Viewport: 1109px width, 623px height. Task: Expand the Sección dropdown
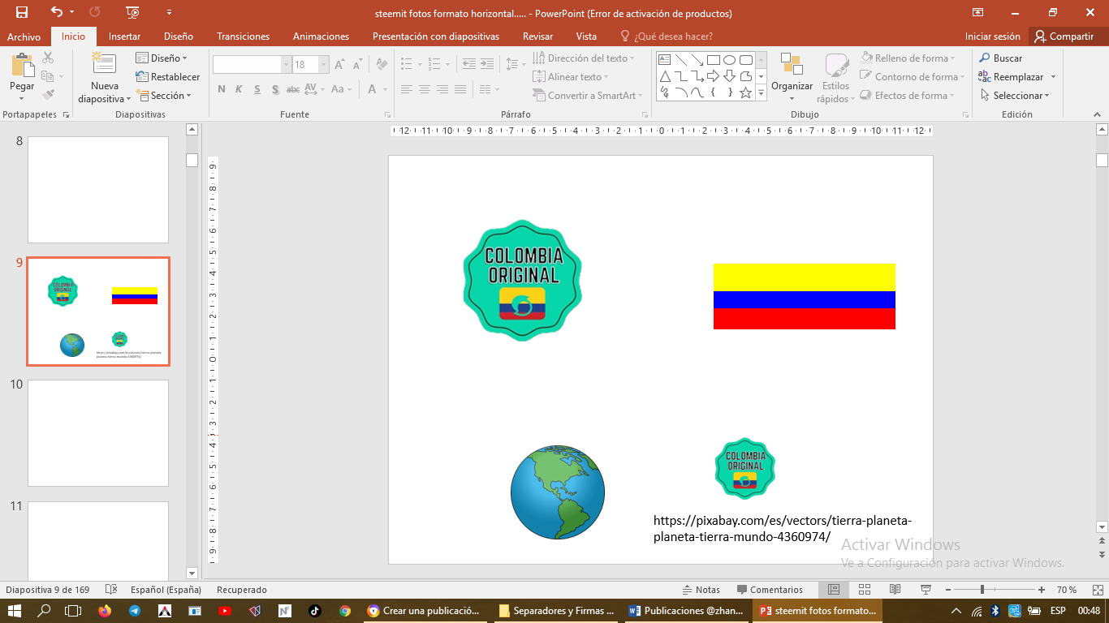(x=164, y=96)
